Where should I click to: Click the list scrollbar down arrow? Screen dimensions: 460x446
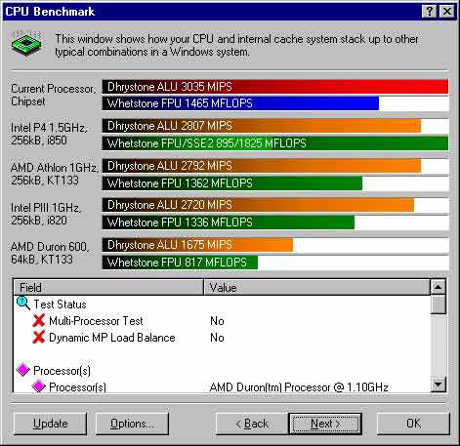point(438,385)
